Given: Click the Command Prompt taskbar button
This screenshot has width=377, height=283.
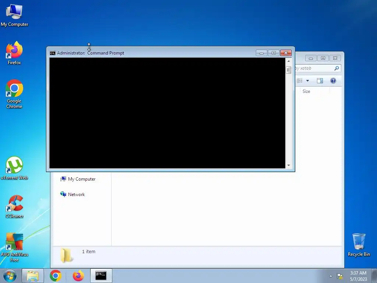Looking at the screenshot, I should pyautogui.click(x=101, y=276).
